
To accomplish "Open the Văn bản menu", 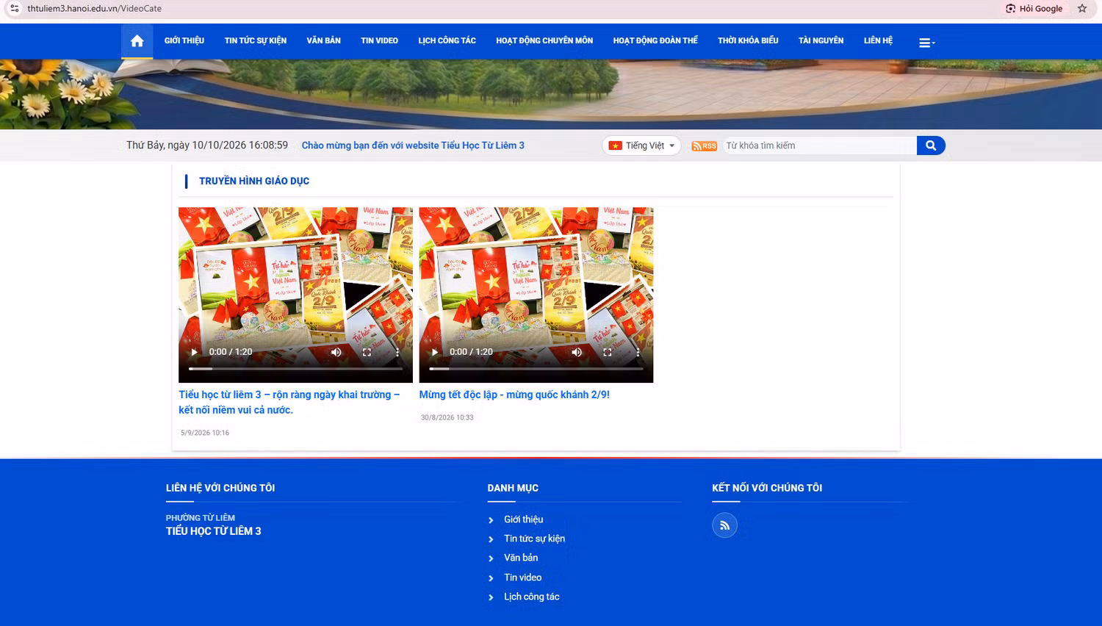I will pyautogui.click(x=324, y=41).
